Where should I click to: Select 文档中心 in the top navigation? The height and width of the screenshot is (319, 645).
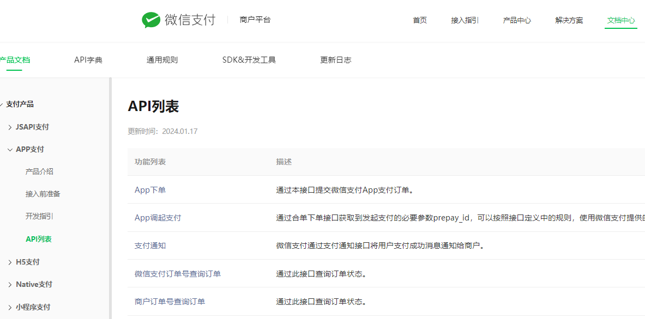(x=621, y=21)
